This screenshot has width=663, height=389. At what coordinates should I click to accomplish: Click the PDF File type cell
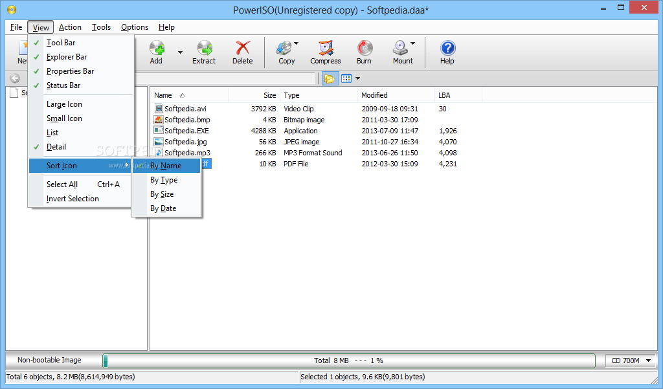296,164
